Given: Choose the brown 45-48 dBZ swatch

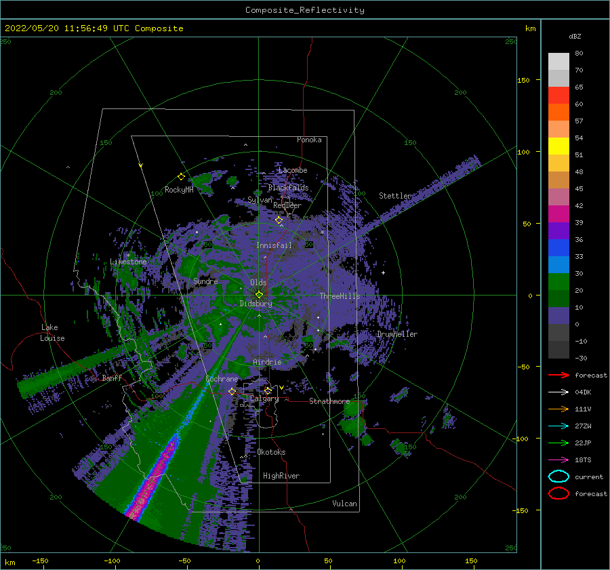Looking at the screenshot, I should pos(558,180).
